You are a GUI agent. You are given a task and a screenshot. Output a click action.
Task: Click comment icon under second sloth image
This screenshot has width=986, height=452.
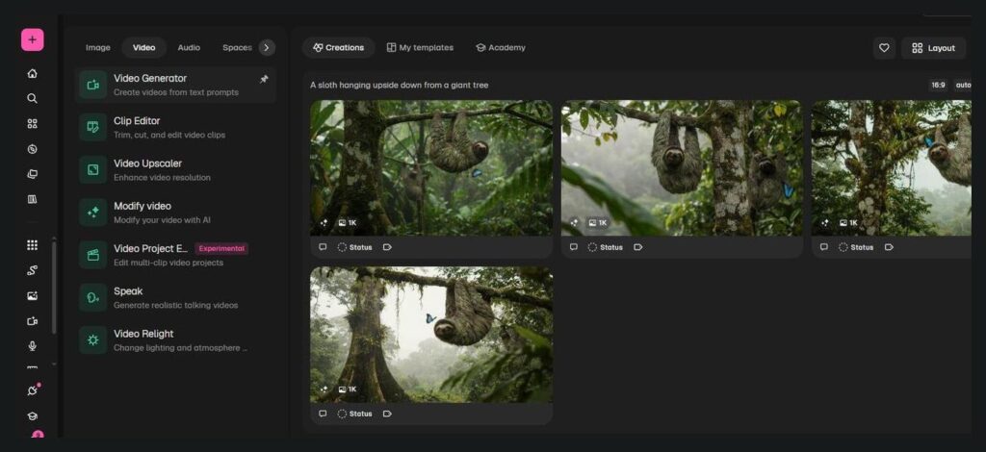pyautogui.click(x=574, y=247)
